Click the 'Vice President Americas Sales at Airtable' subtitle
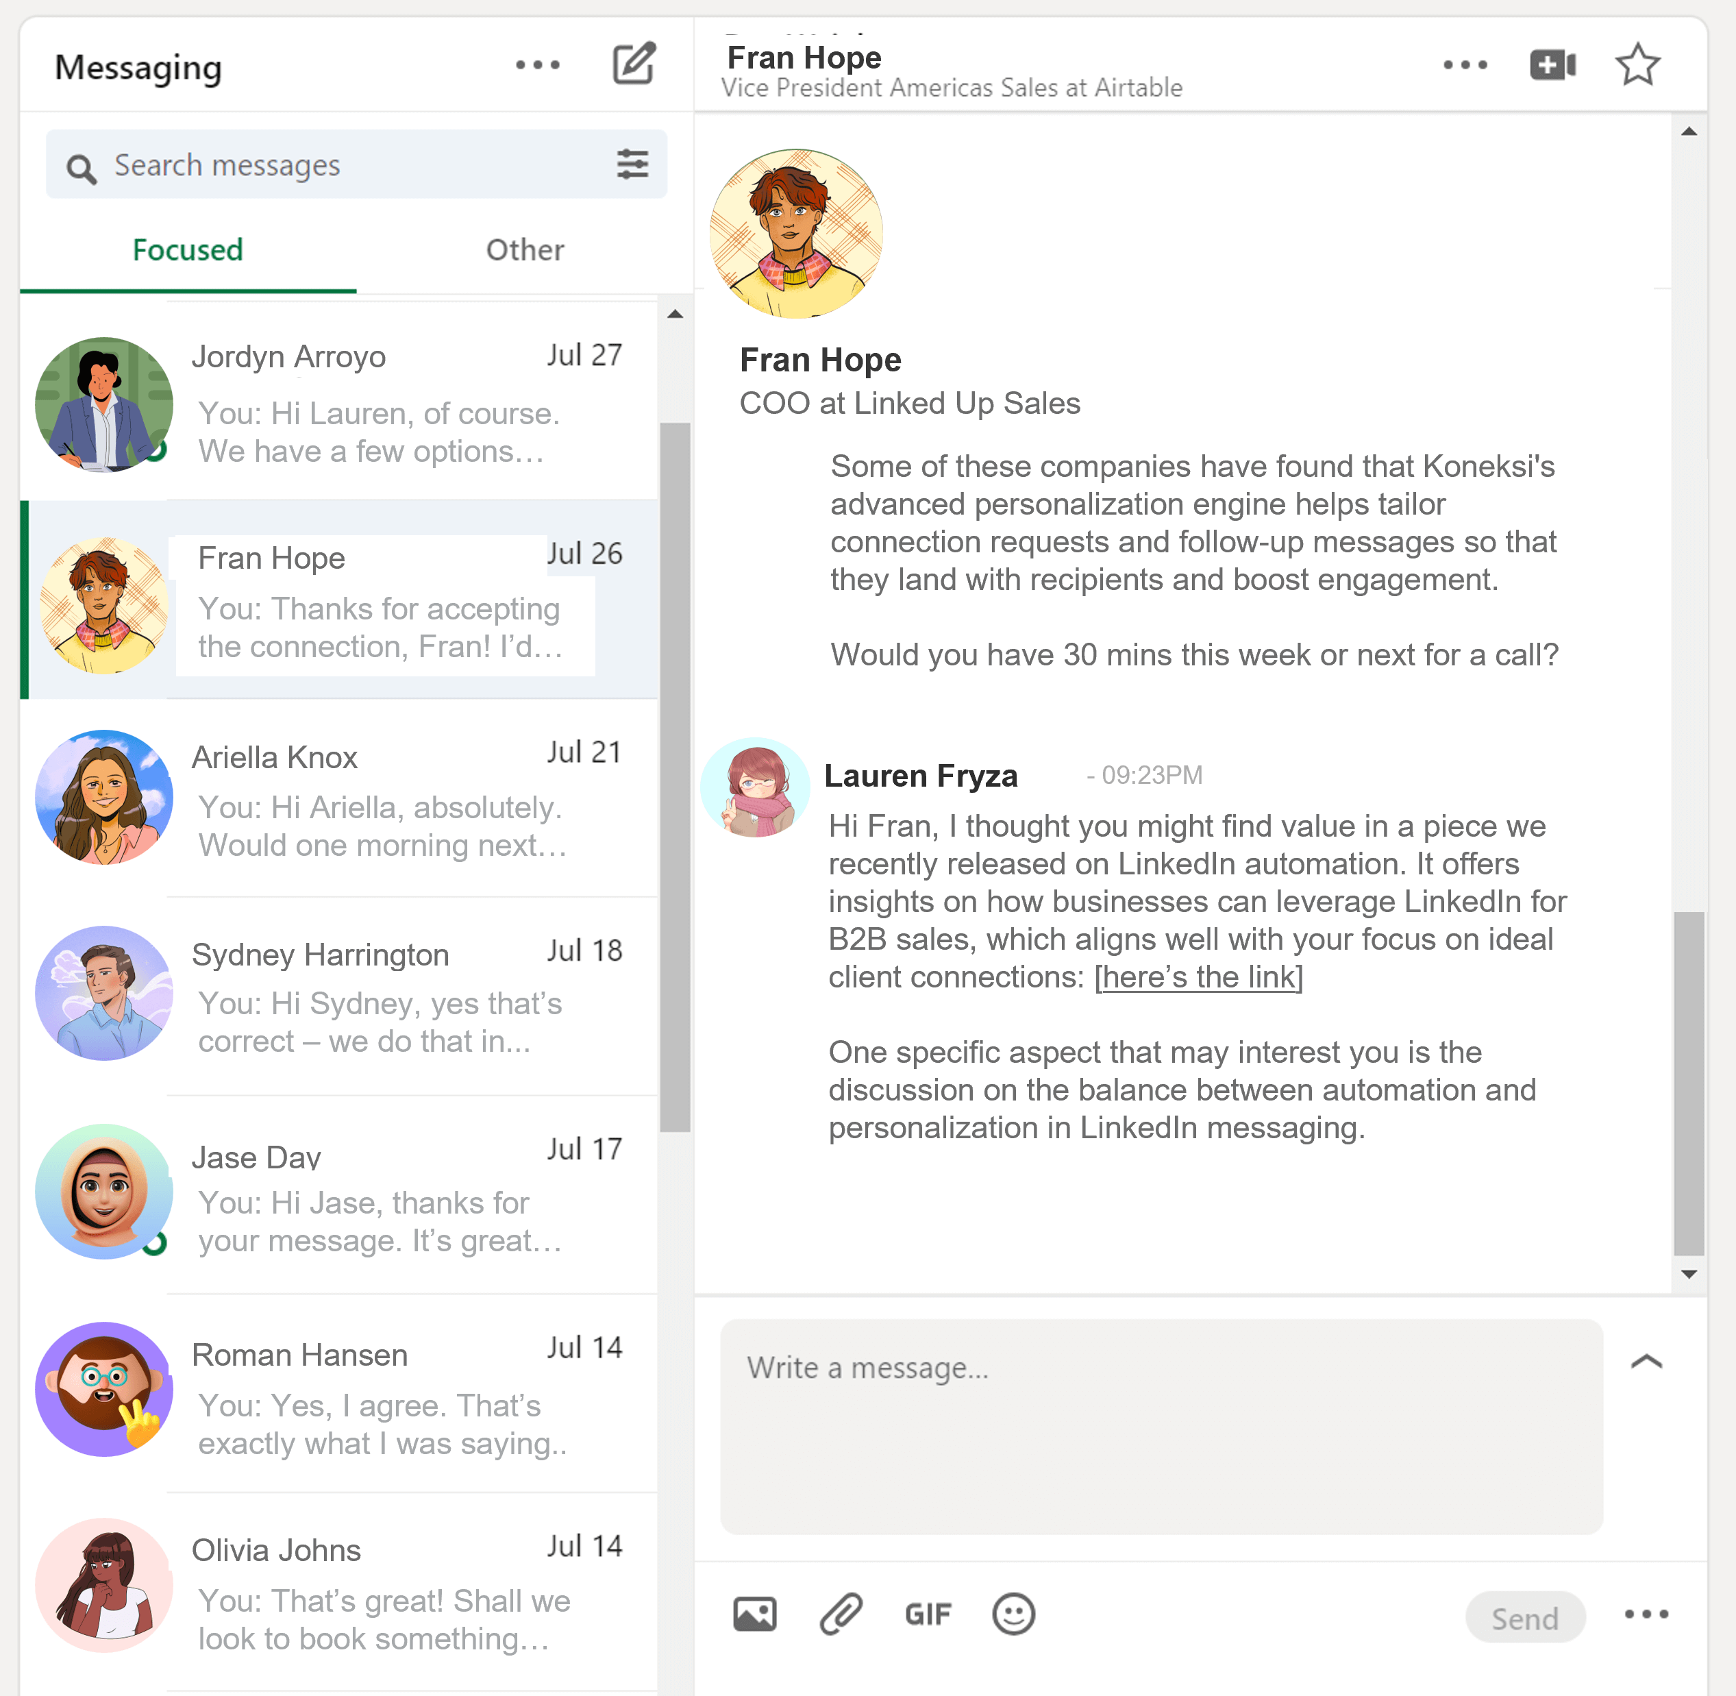1736x1696 pixels. (952, 88)
